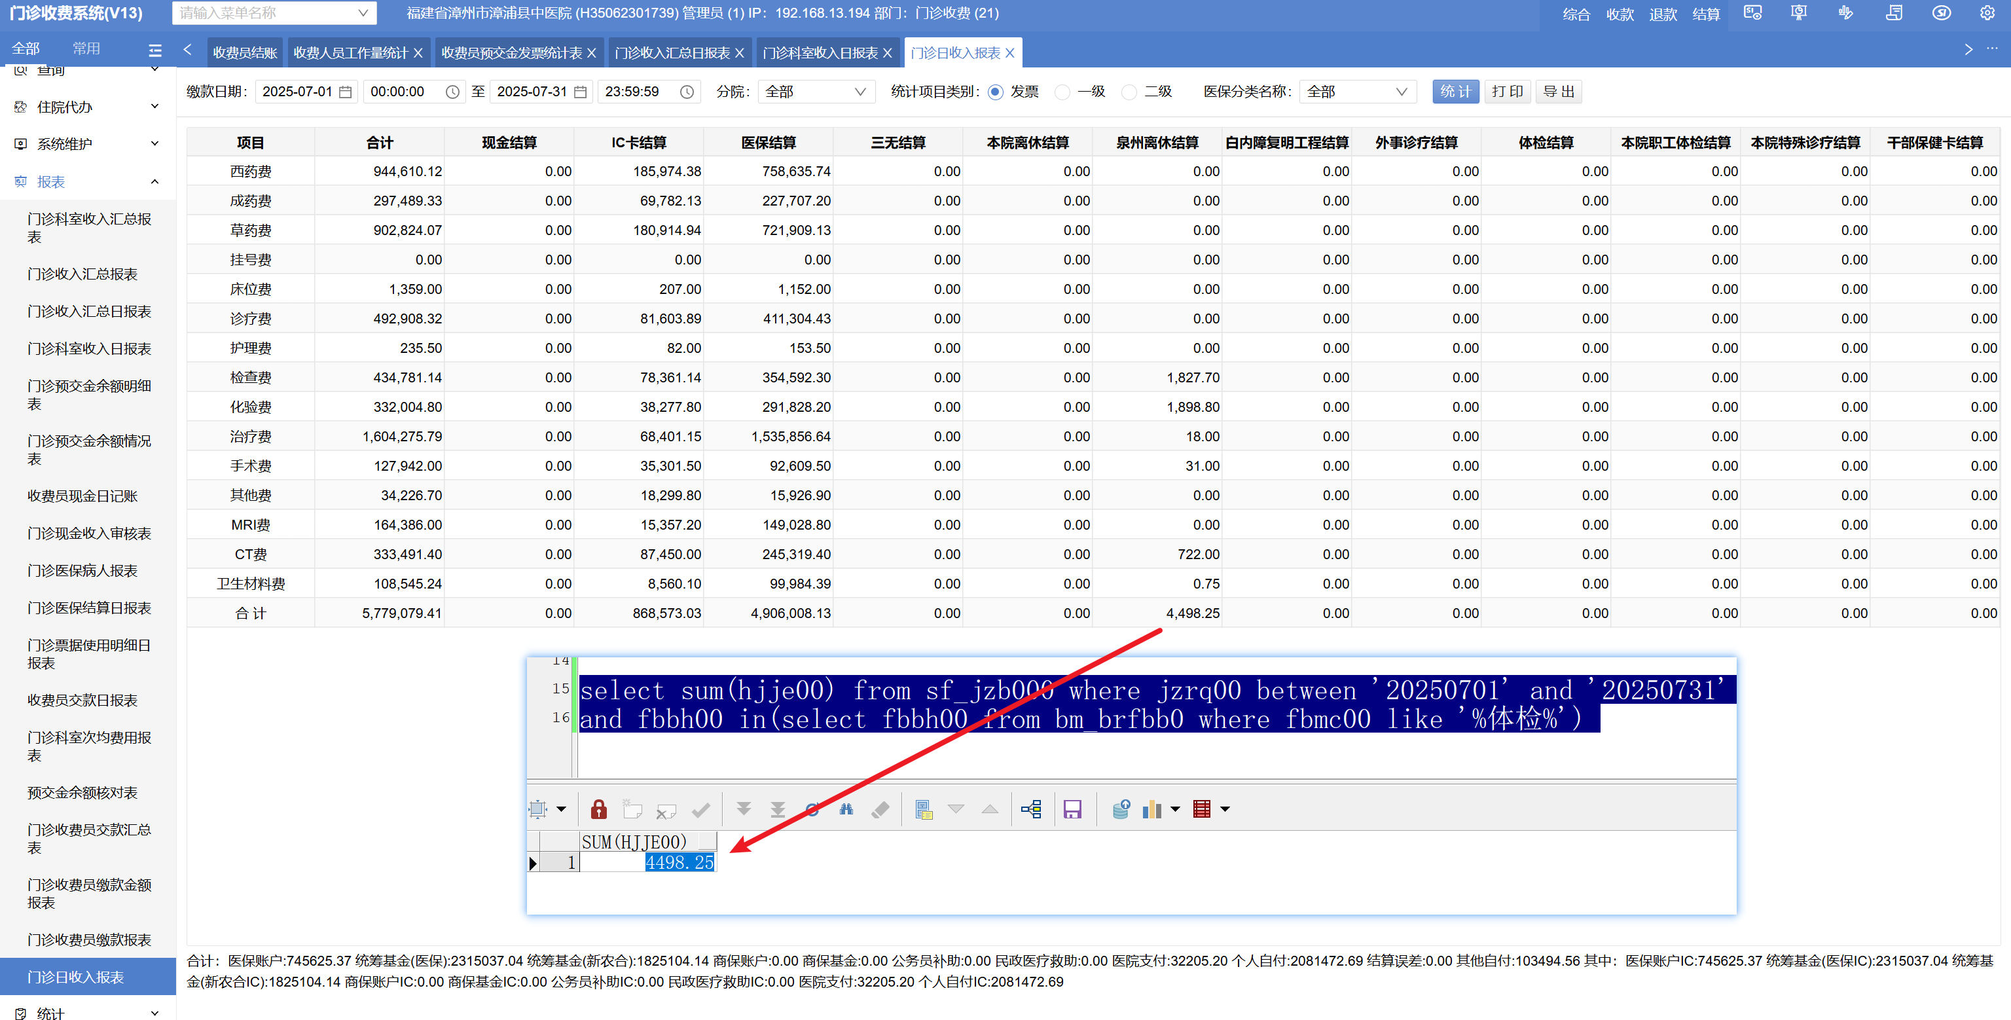Viewport: 2011px width, 1020px height.
Task: Click the bar chart edit icon
Action: tap(1845, 13)
